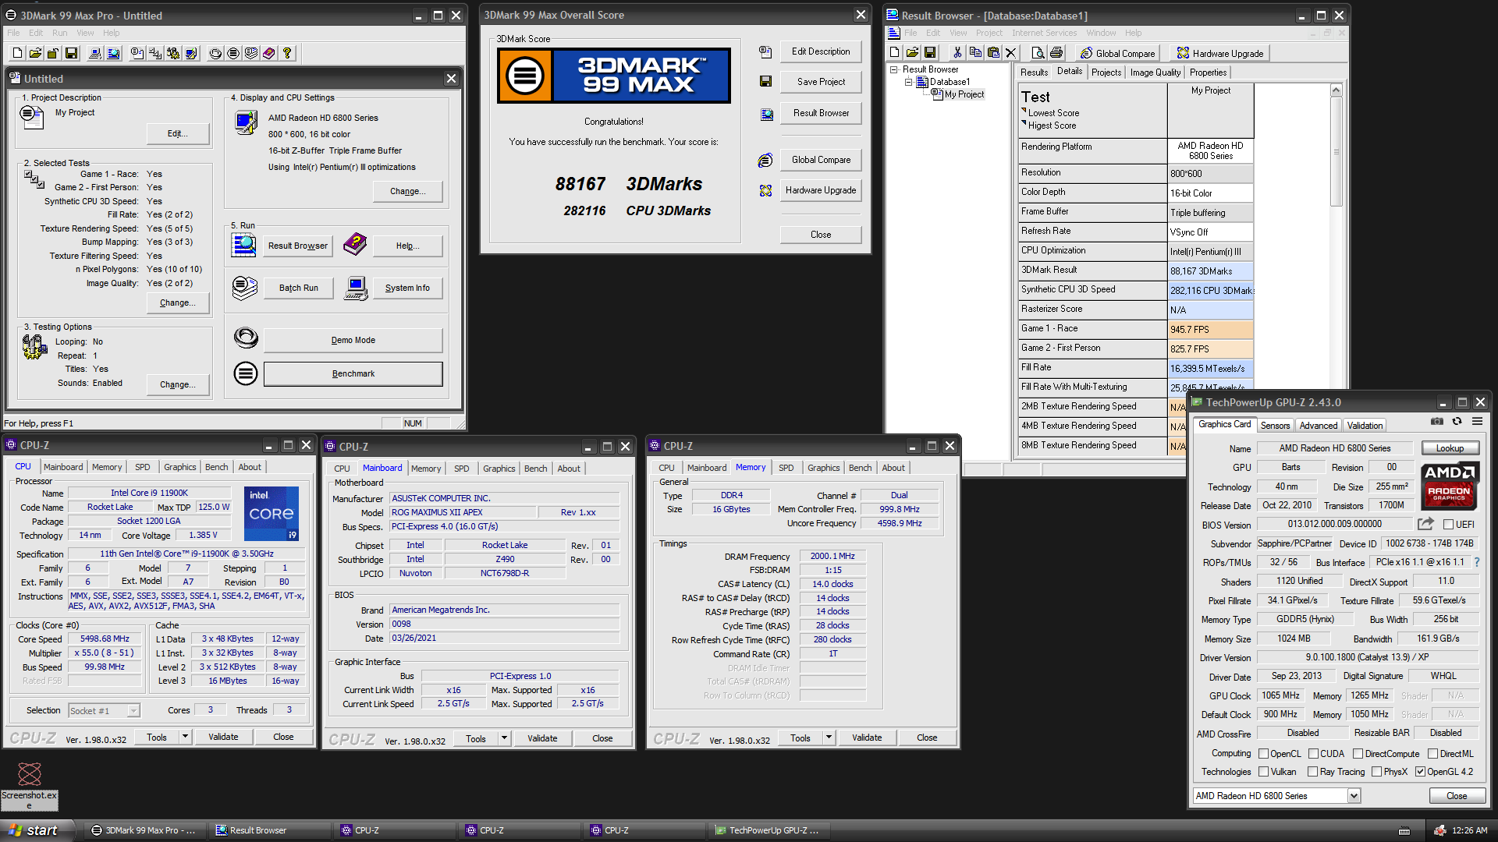Click Delete X icon in Result Browser toolbar

pyautogui.click(x=1011, y=52)
